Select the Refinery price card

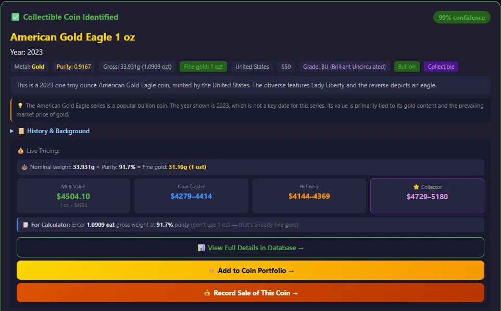click(309, 196)
